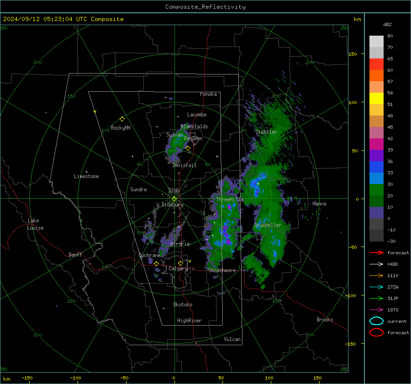
Task: Click the yellow diamond marker beside RockyMH
Action: point(122,119)
